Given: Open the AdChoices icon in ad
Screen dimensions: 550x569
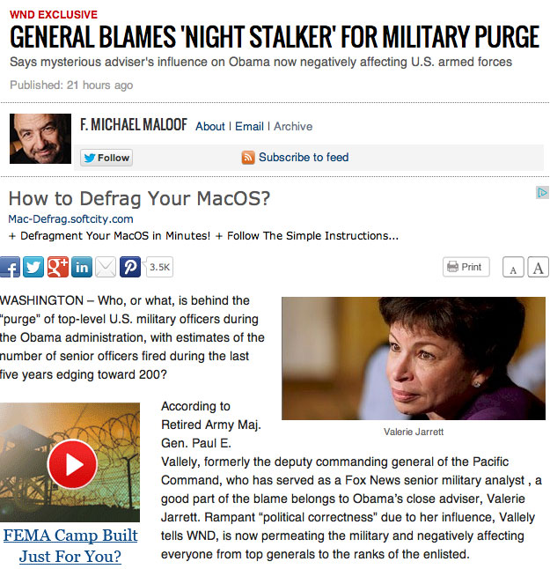Looking at the screenshot, I should coord(542,192).
